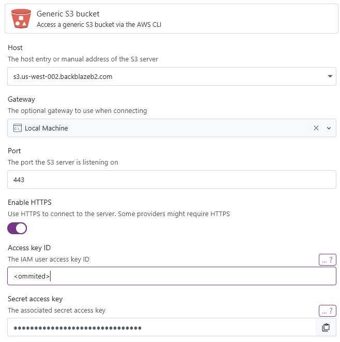Click the Enable HTTPS label
Screen dimensions: 340x342
(x=29, y=203)
